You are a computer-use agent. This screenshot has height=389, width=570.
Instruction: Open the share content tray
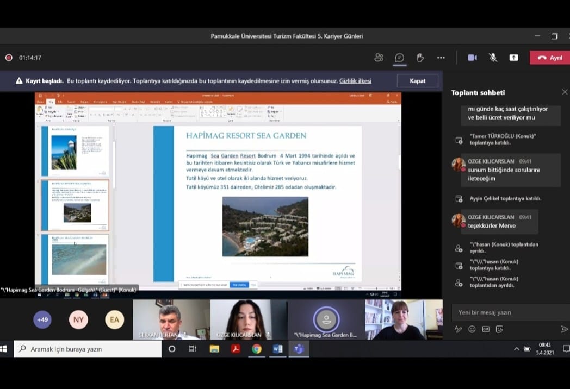[x=513, y=58]
